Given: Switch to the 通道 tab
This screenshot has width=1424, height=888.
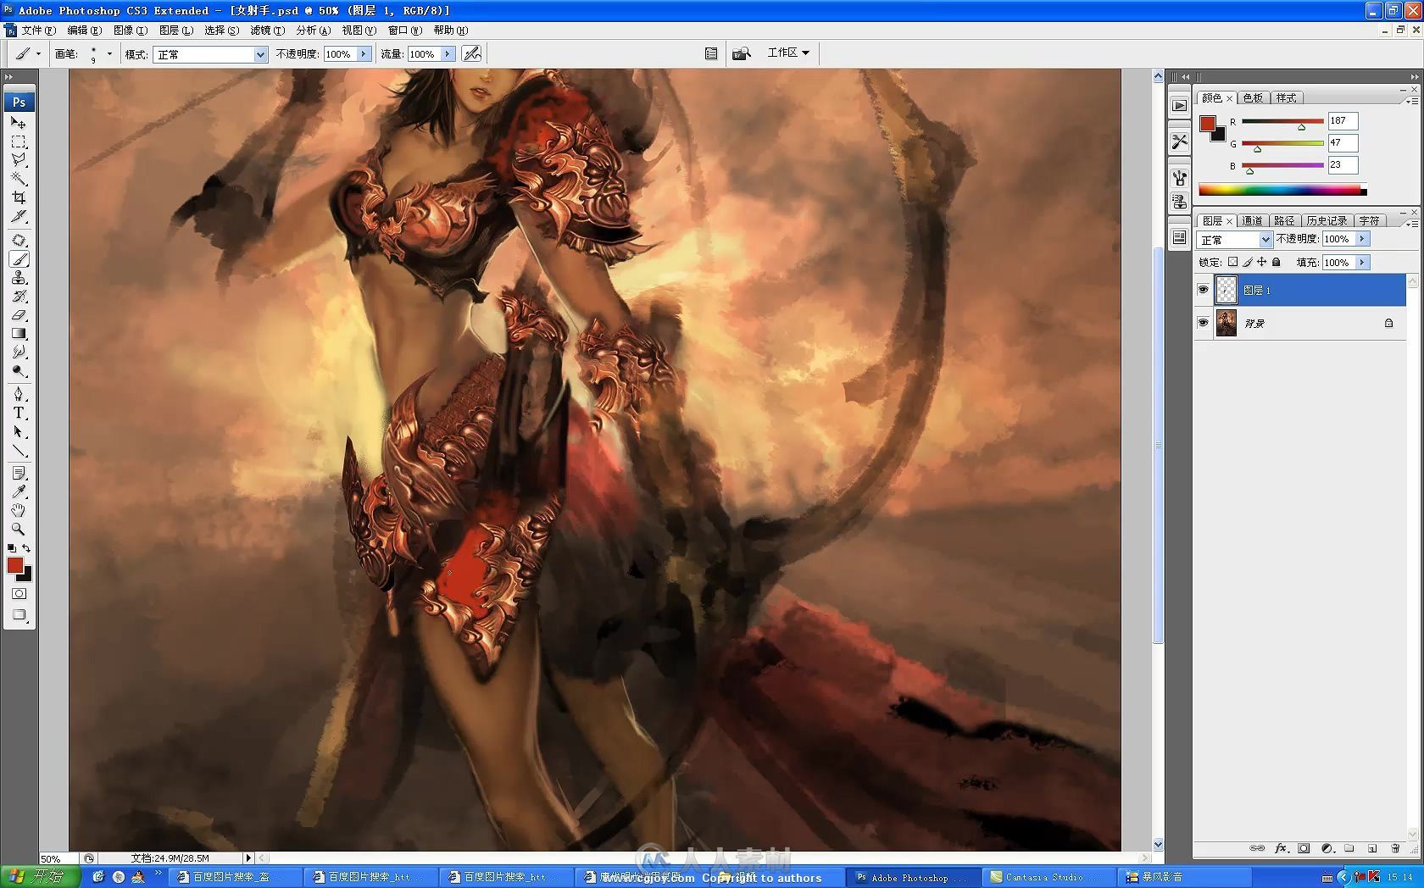Looking at the screenshot, I should (1252, 220).
